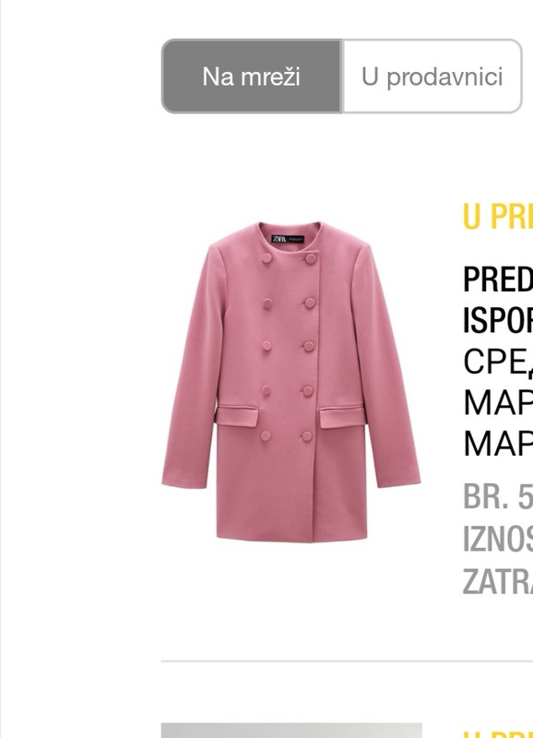Click the bottom-left button on the coat
Viewport: 533px width, 738px height.
[x=266, y=435]
